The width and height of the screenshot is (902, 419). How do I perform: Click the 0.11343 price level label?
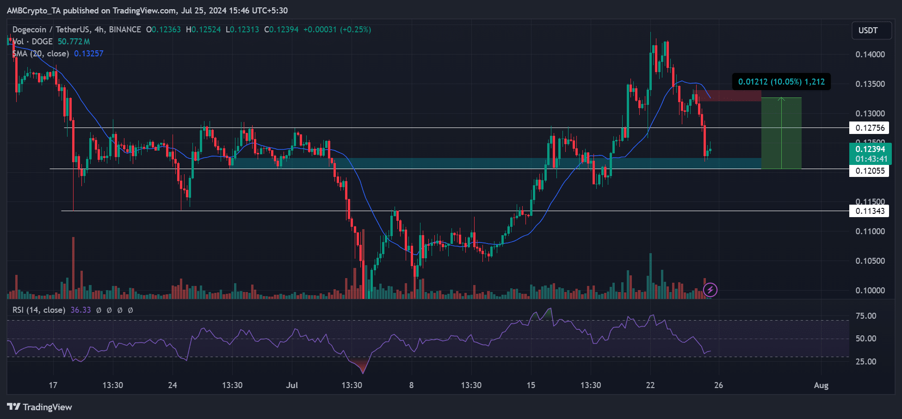pos(869,211)
